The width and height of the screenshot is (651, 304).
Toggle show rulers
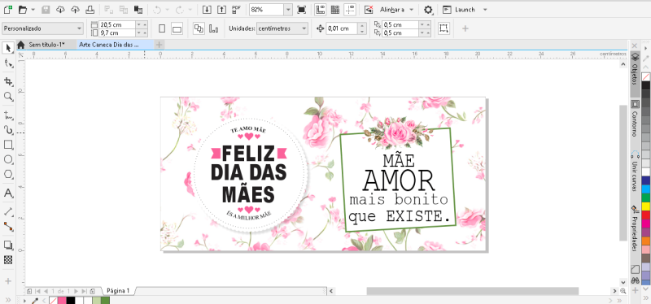coord(320,10)
